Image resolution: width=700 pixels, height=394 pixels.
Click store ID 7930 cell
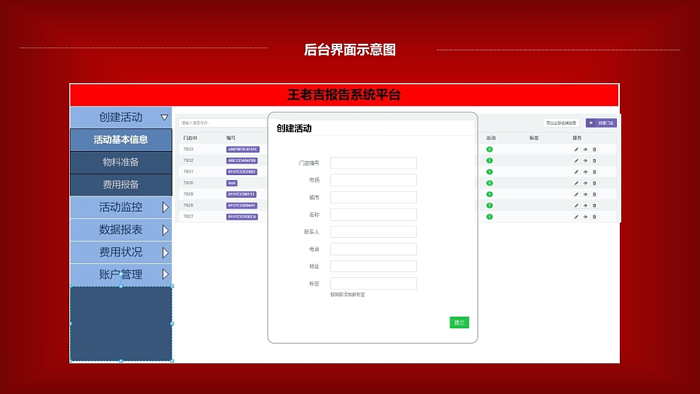tap(188, 183)
